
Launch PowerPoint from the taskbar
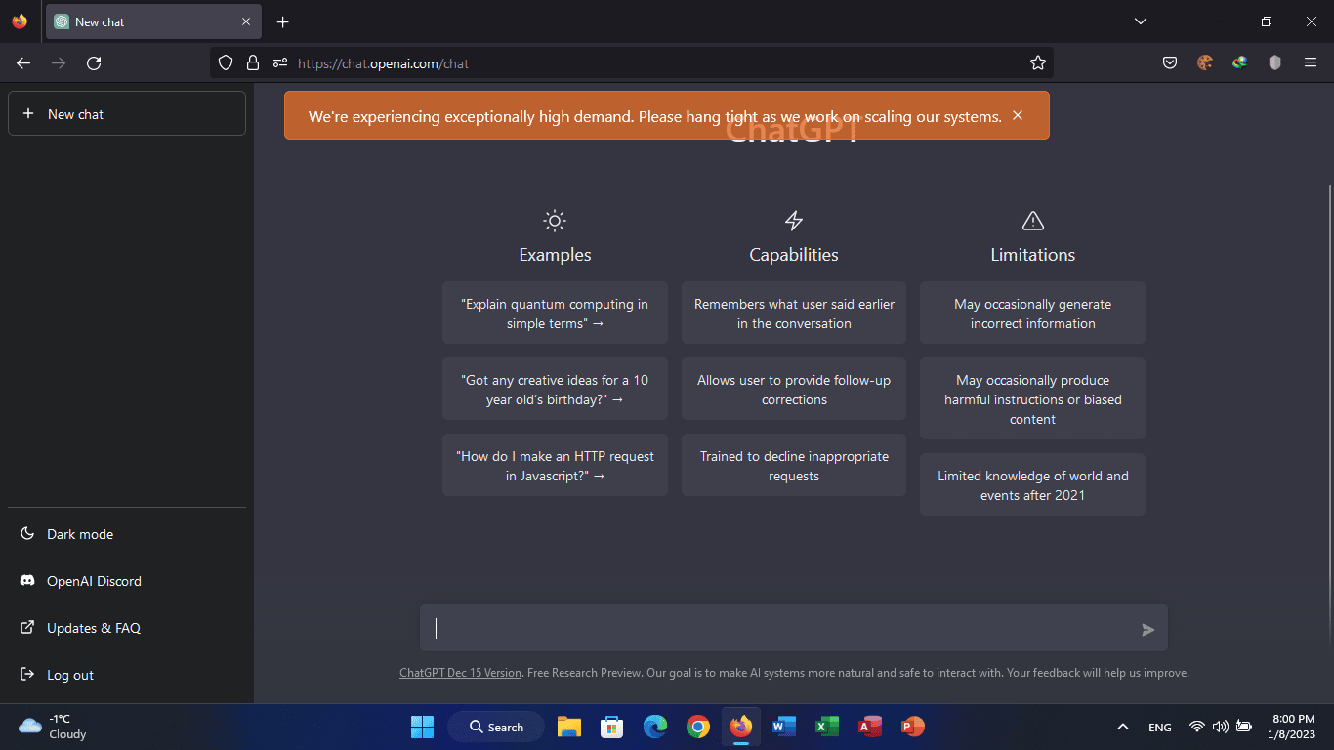(x=912, y=727)
